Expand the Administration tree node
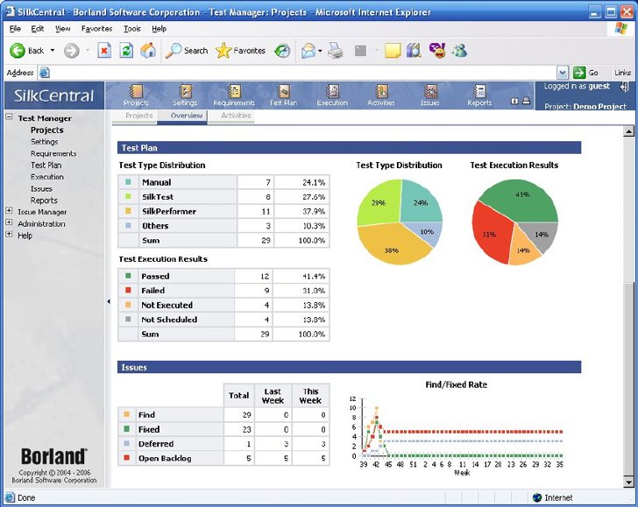638x507 pixels. [x=9, y=222]
